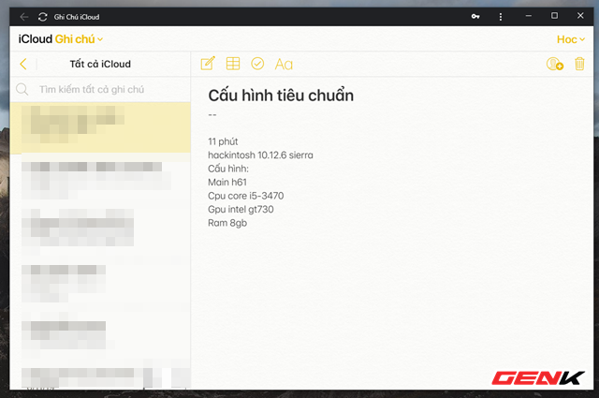Go back to folders with yellow chevron
This screenshot has height=398, width=599.
point(23,64)
